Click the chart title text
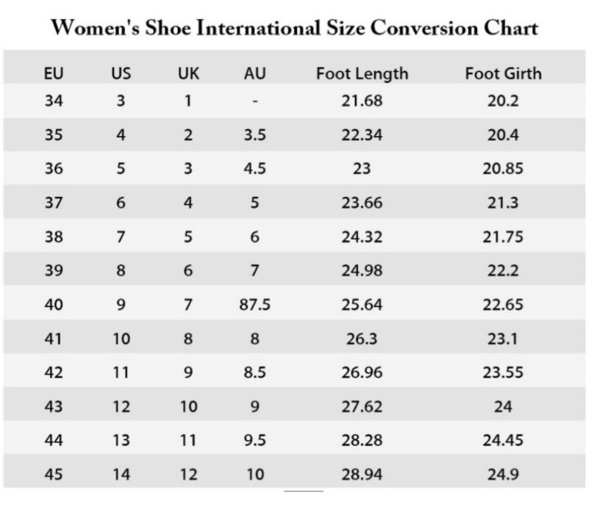 pos(293,28)
